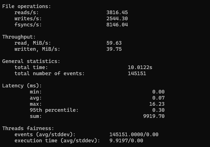Image resolution: width=210 pixels, height=147 pixels.
Task: Click the avg latency value 0.07
Action: pyautogui.click(x=158, y=98)
